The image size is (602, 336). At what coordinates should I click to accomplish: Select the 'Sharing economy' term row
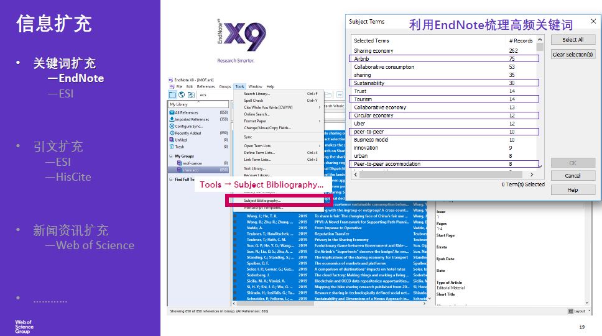[444, 51]
